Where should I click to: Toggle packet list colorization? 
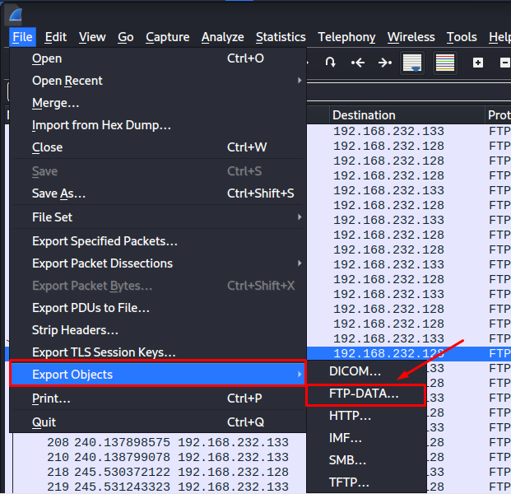pos(445,63)
